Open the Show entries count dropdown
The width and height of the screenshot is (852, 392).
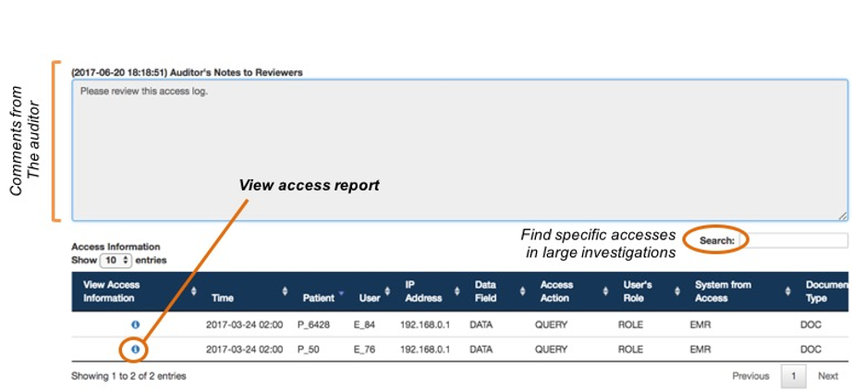click(x=116, y=261)
